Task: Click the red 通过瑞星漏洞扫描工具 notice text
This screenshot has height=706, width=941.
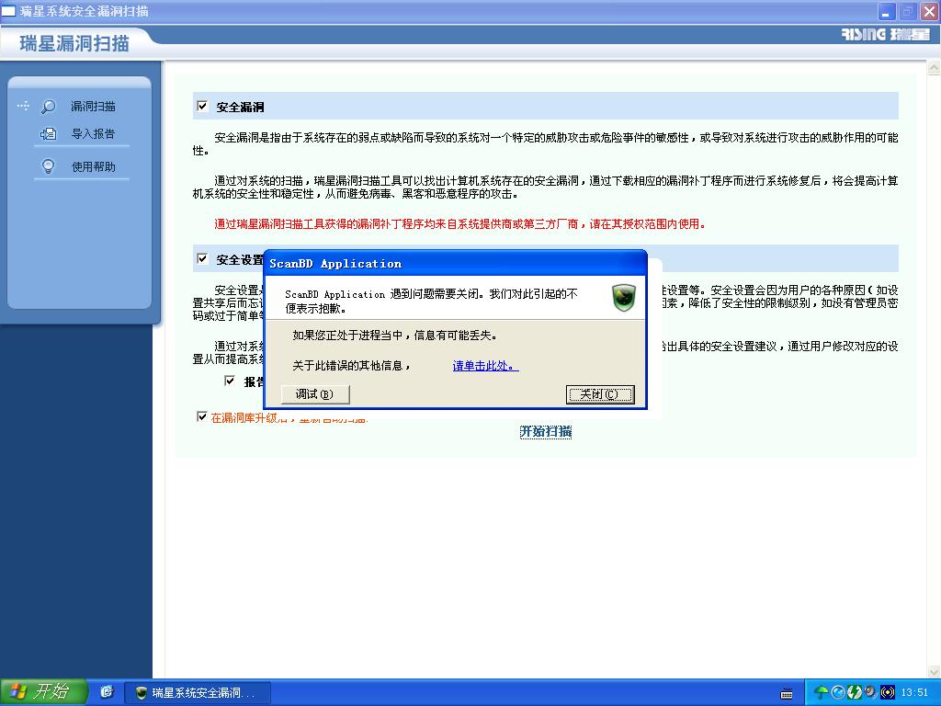Action: click(x=459, y=224)
